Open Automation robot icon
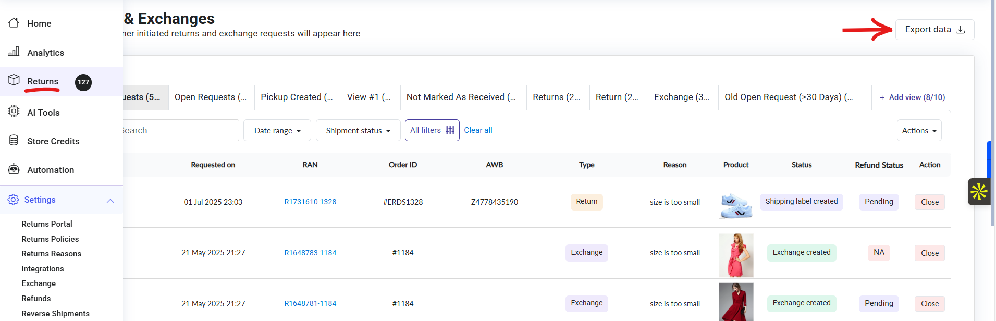 pos(14,169)
